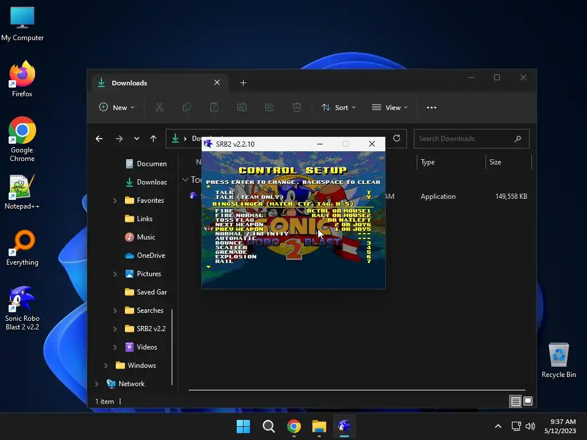
Task: Click the Copy icon in Explorer toolbar
Action: tap(186, 107)
